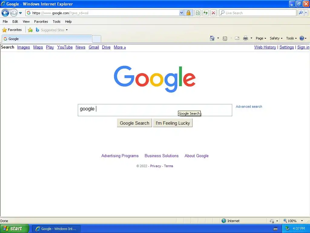The height and width of the screenshot is (233, 310).
Task: Click the system tray clock 4:37 PM
Action: (x=298, y=229)
